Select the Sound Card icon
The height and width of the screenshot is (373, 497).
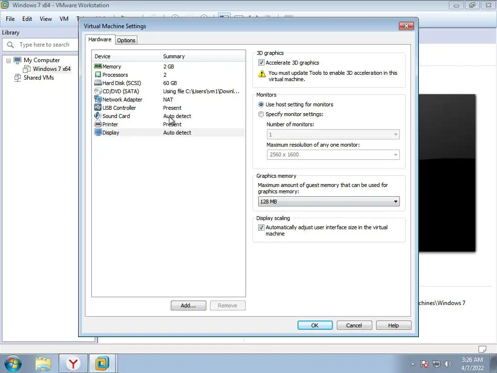(x=98, y=116)
